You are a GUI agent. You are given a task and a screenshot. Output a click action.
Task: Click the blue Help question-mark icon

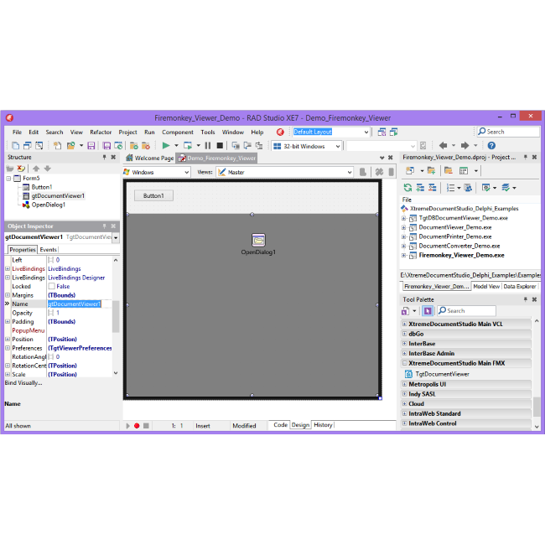click(x=491, y=146)
